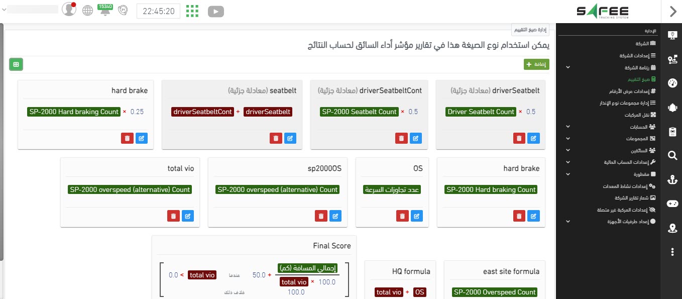
Task: Open the green apps grid icon
Action: 192,11
